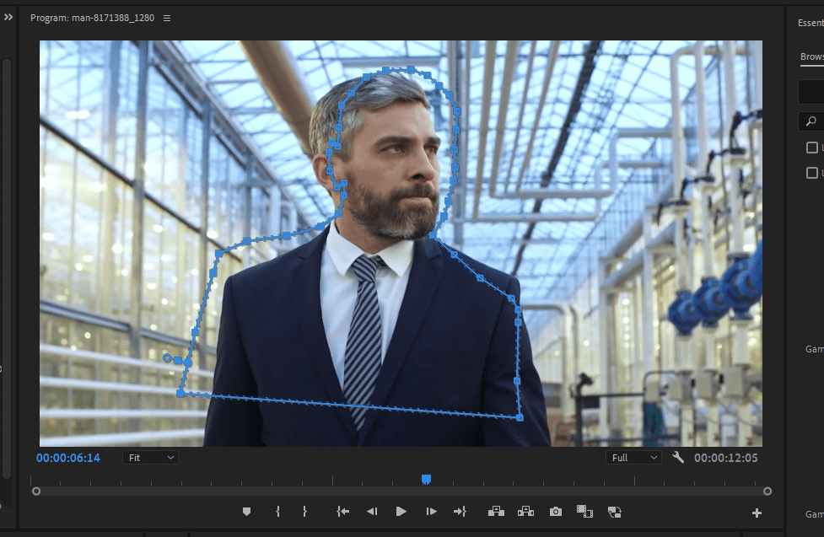Switch to the Browse tab
This screenshot has width=824, height=537.
(811, 57)
